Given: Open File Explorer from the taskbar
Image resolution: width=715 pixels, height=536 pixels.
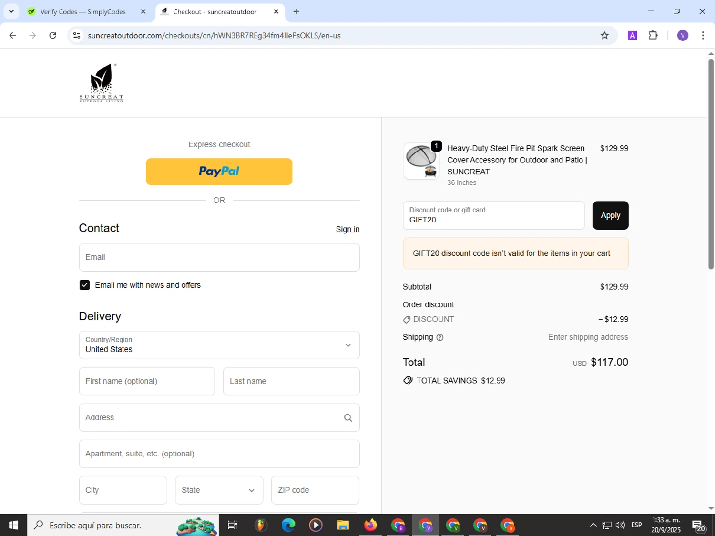Looking at the screenshot, I should (343, 525).
